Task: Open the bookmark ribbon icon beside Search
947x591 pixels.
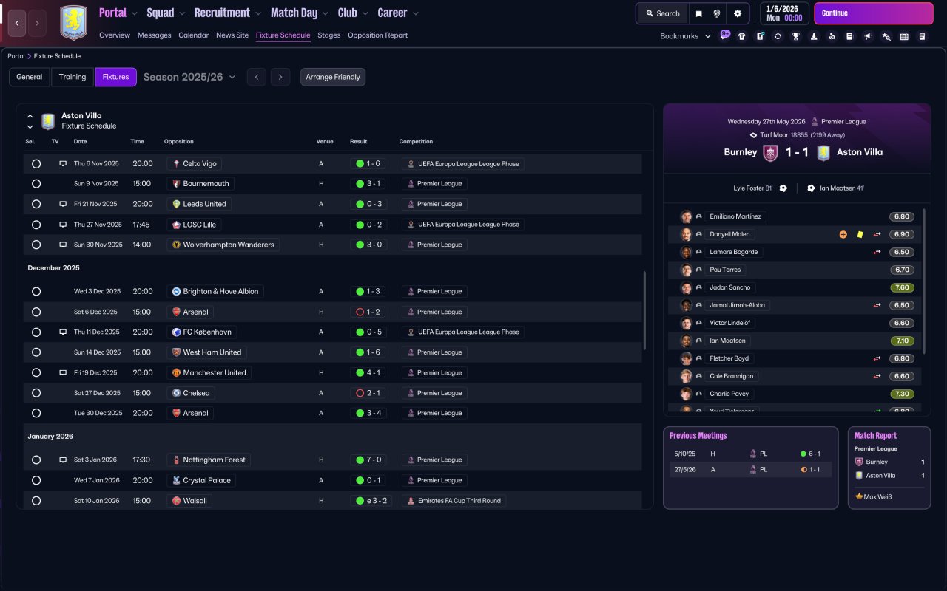Action: [698, 13]
